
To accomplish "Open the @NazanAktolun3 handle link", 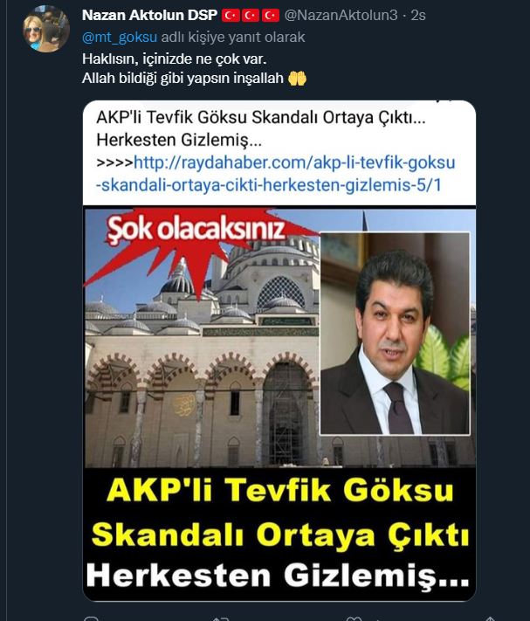I will coord(341,16).
